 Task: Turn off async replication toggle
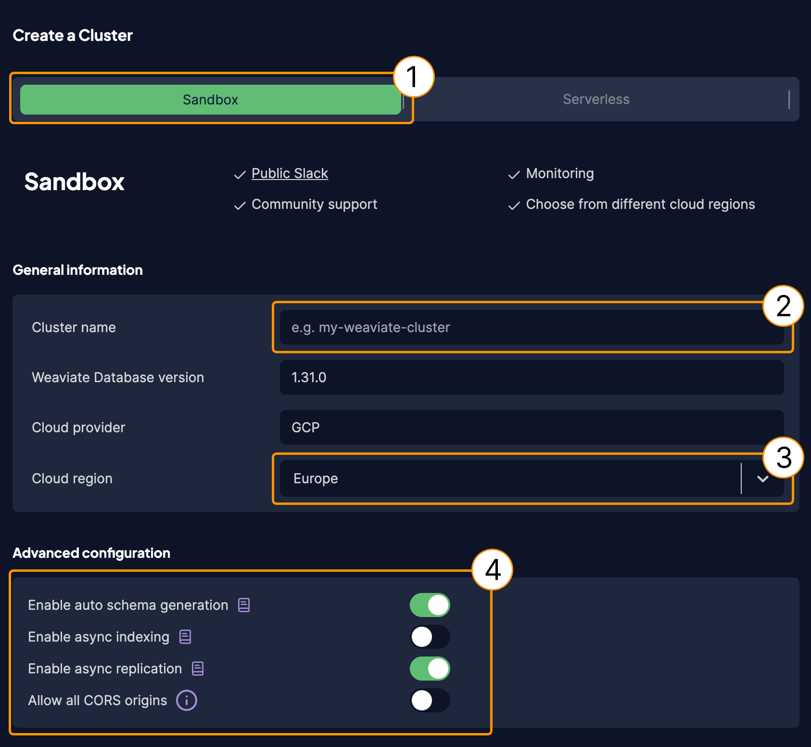tap(430, 669)
